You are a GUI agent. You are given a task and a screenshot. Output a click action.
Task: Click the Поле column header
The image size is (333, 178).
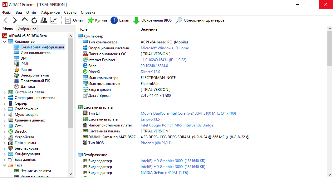click(x=107, y=29)
